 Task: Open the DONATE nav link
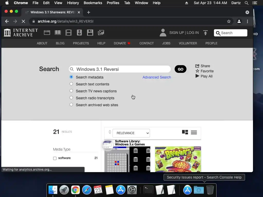click(x=122, y=43)
